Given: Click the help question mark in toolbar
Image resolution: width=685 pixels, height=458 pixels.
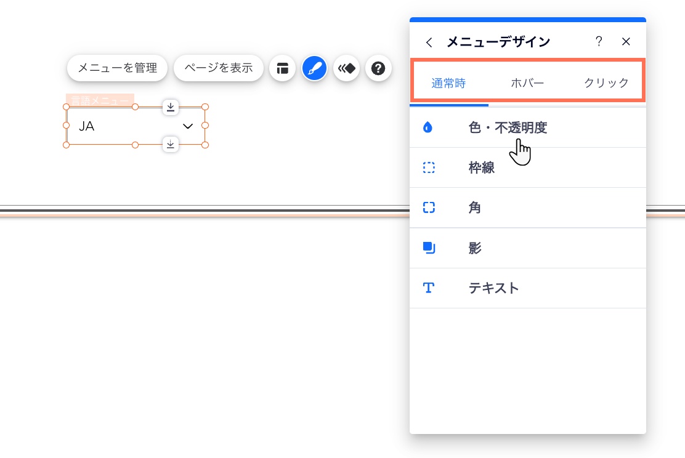Looking at the screenshot, I should (x=379, y=68).
